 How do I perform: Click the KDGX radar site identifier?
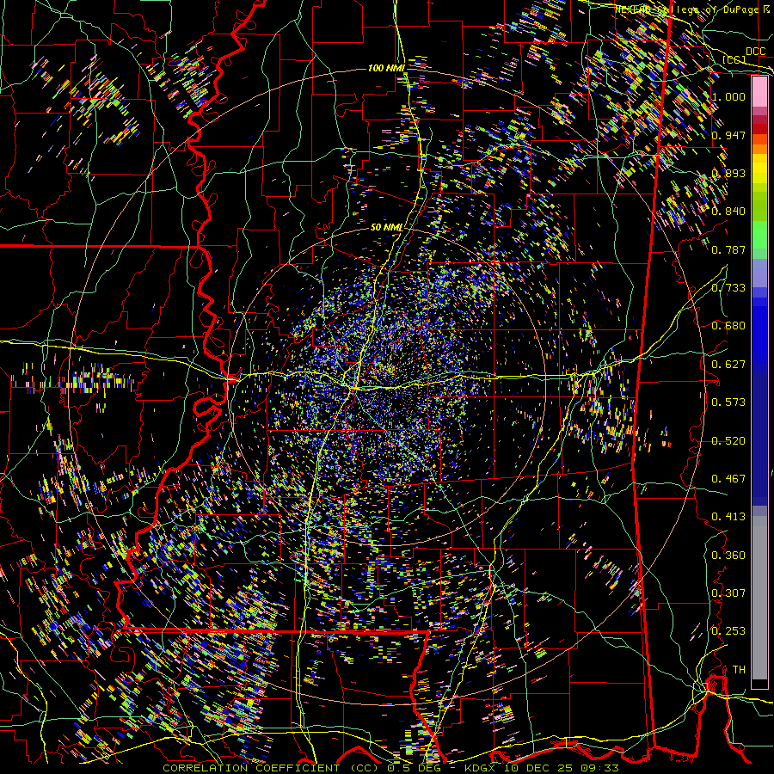481,768
